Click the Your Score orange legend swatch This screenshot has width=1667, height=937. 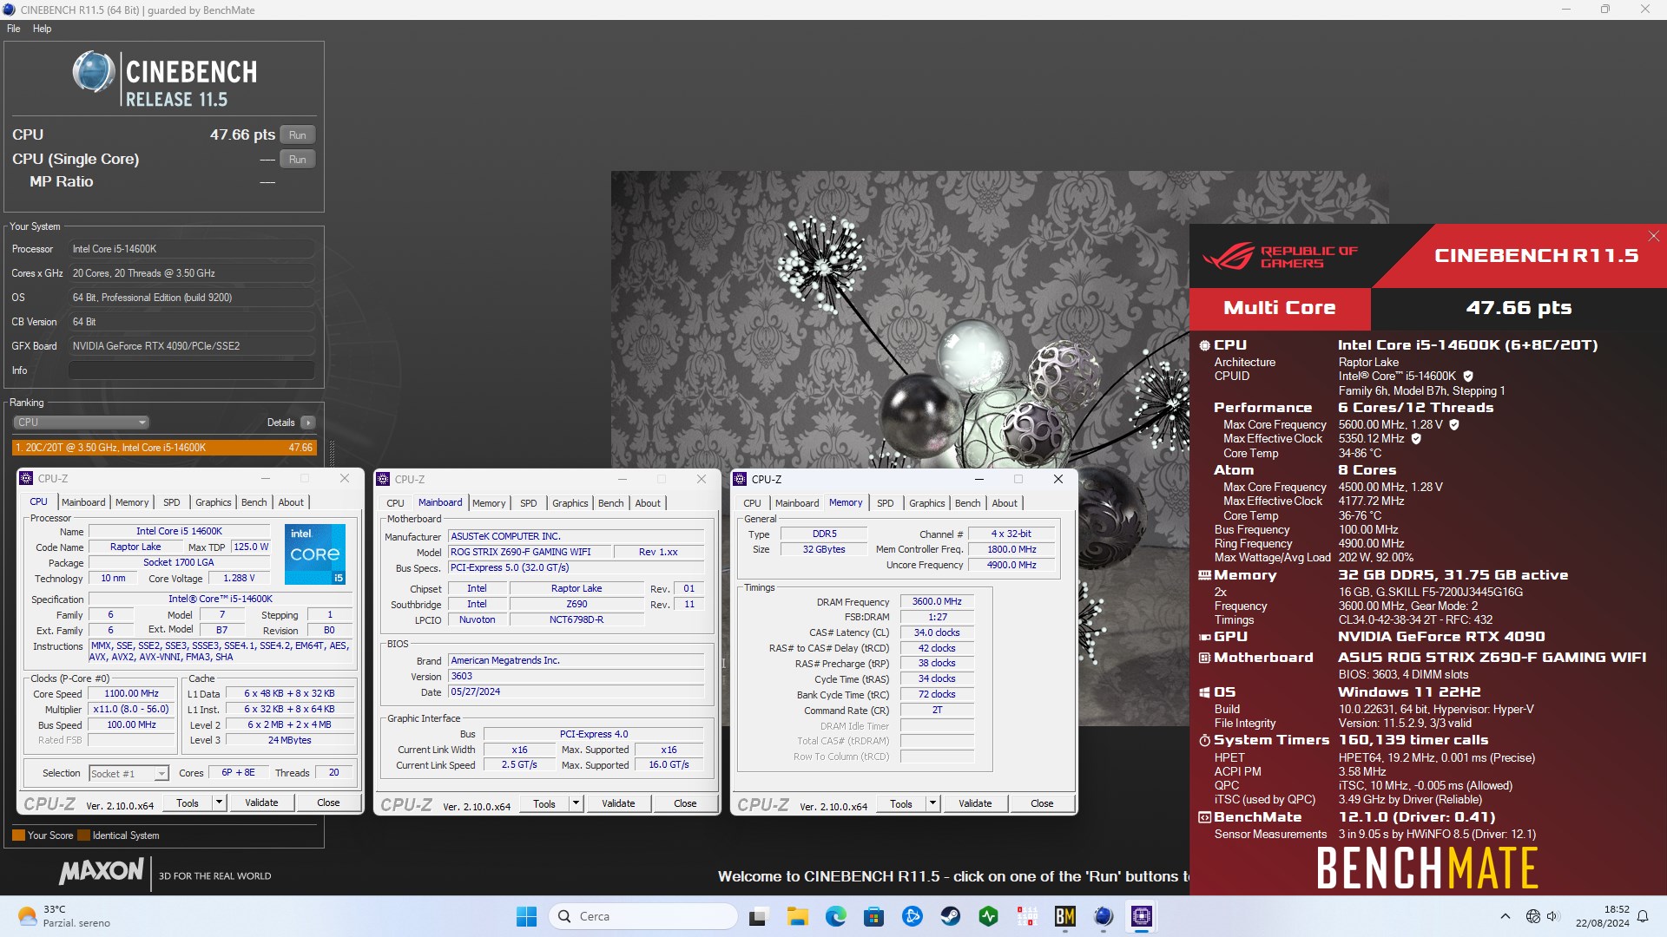(x=18, y=835)
